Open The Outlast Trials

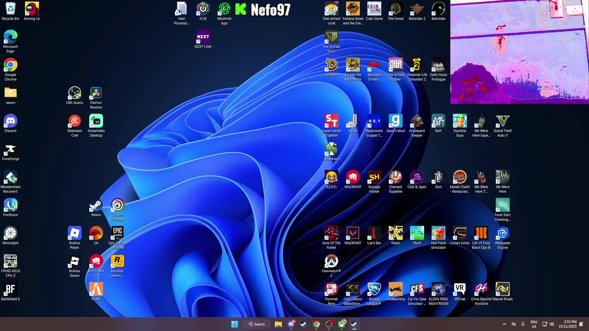point(331,41)
